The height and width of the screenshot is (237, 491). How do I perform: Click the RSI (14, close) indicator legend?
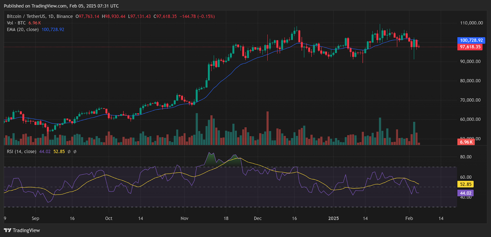[x=21, y=151]
